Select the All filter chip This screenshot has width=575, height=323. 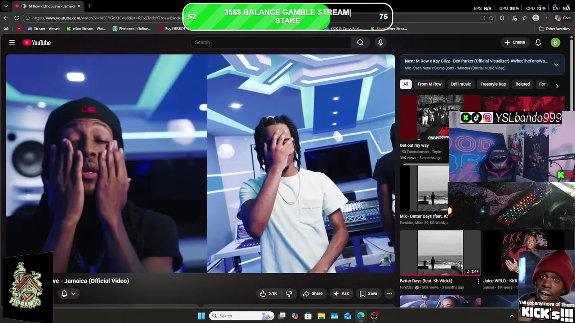[406, 84]
